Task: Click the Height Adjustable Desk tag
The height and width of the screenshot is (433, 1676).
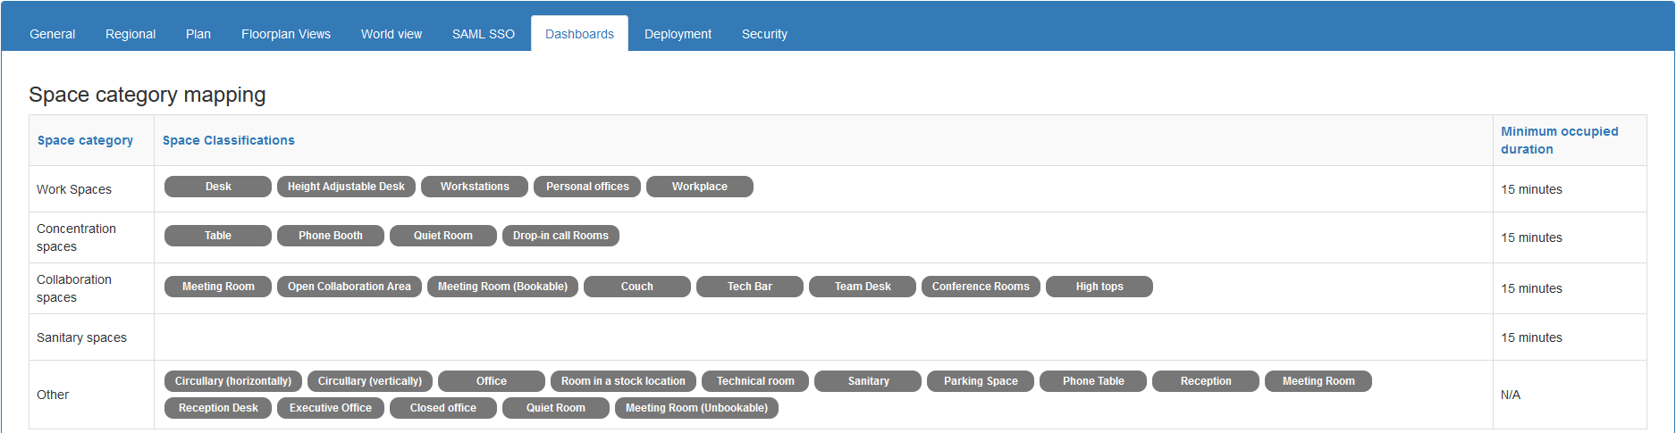Action: pos(346,187)
